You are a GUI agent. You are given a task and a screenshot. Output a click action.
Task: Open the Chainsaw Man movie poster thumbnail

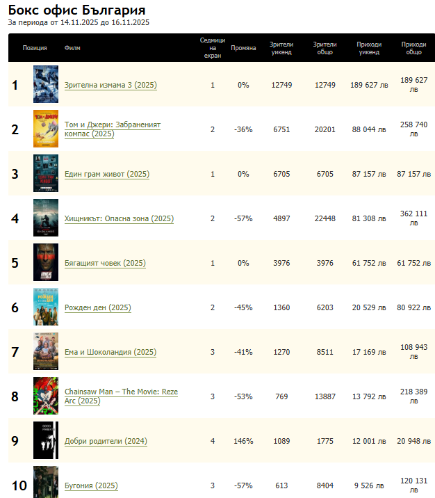46,396
